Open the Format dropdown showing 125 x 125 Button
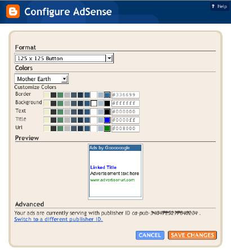Image resolution: width=231 pixels, height=250 pixels. coord(64,59)
